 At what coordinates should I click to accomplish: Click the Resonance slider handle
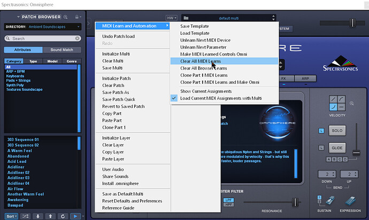(x=295, y=202)
